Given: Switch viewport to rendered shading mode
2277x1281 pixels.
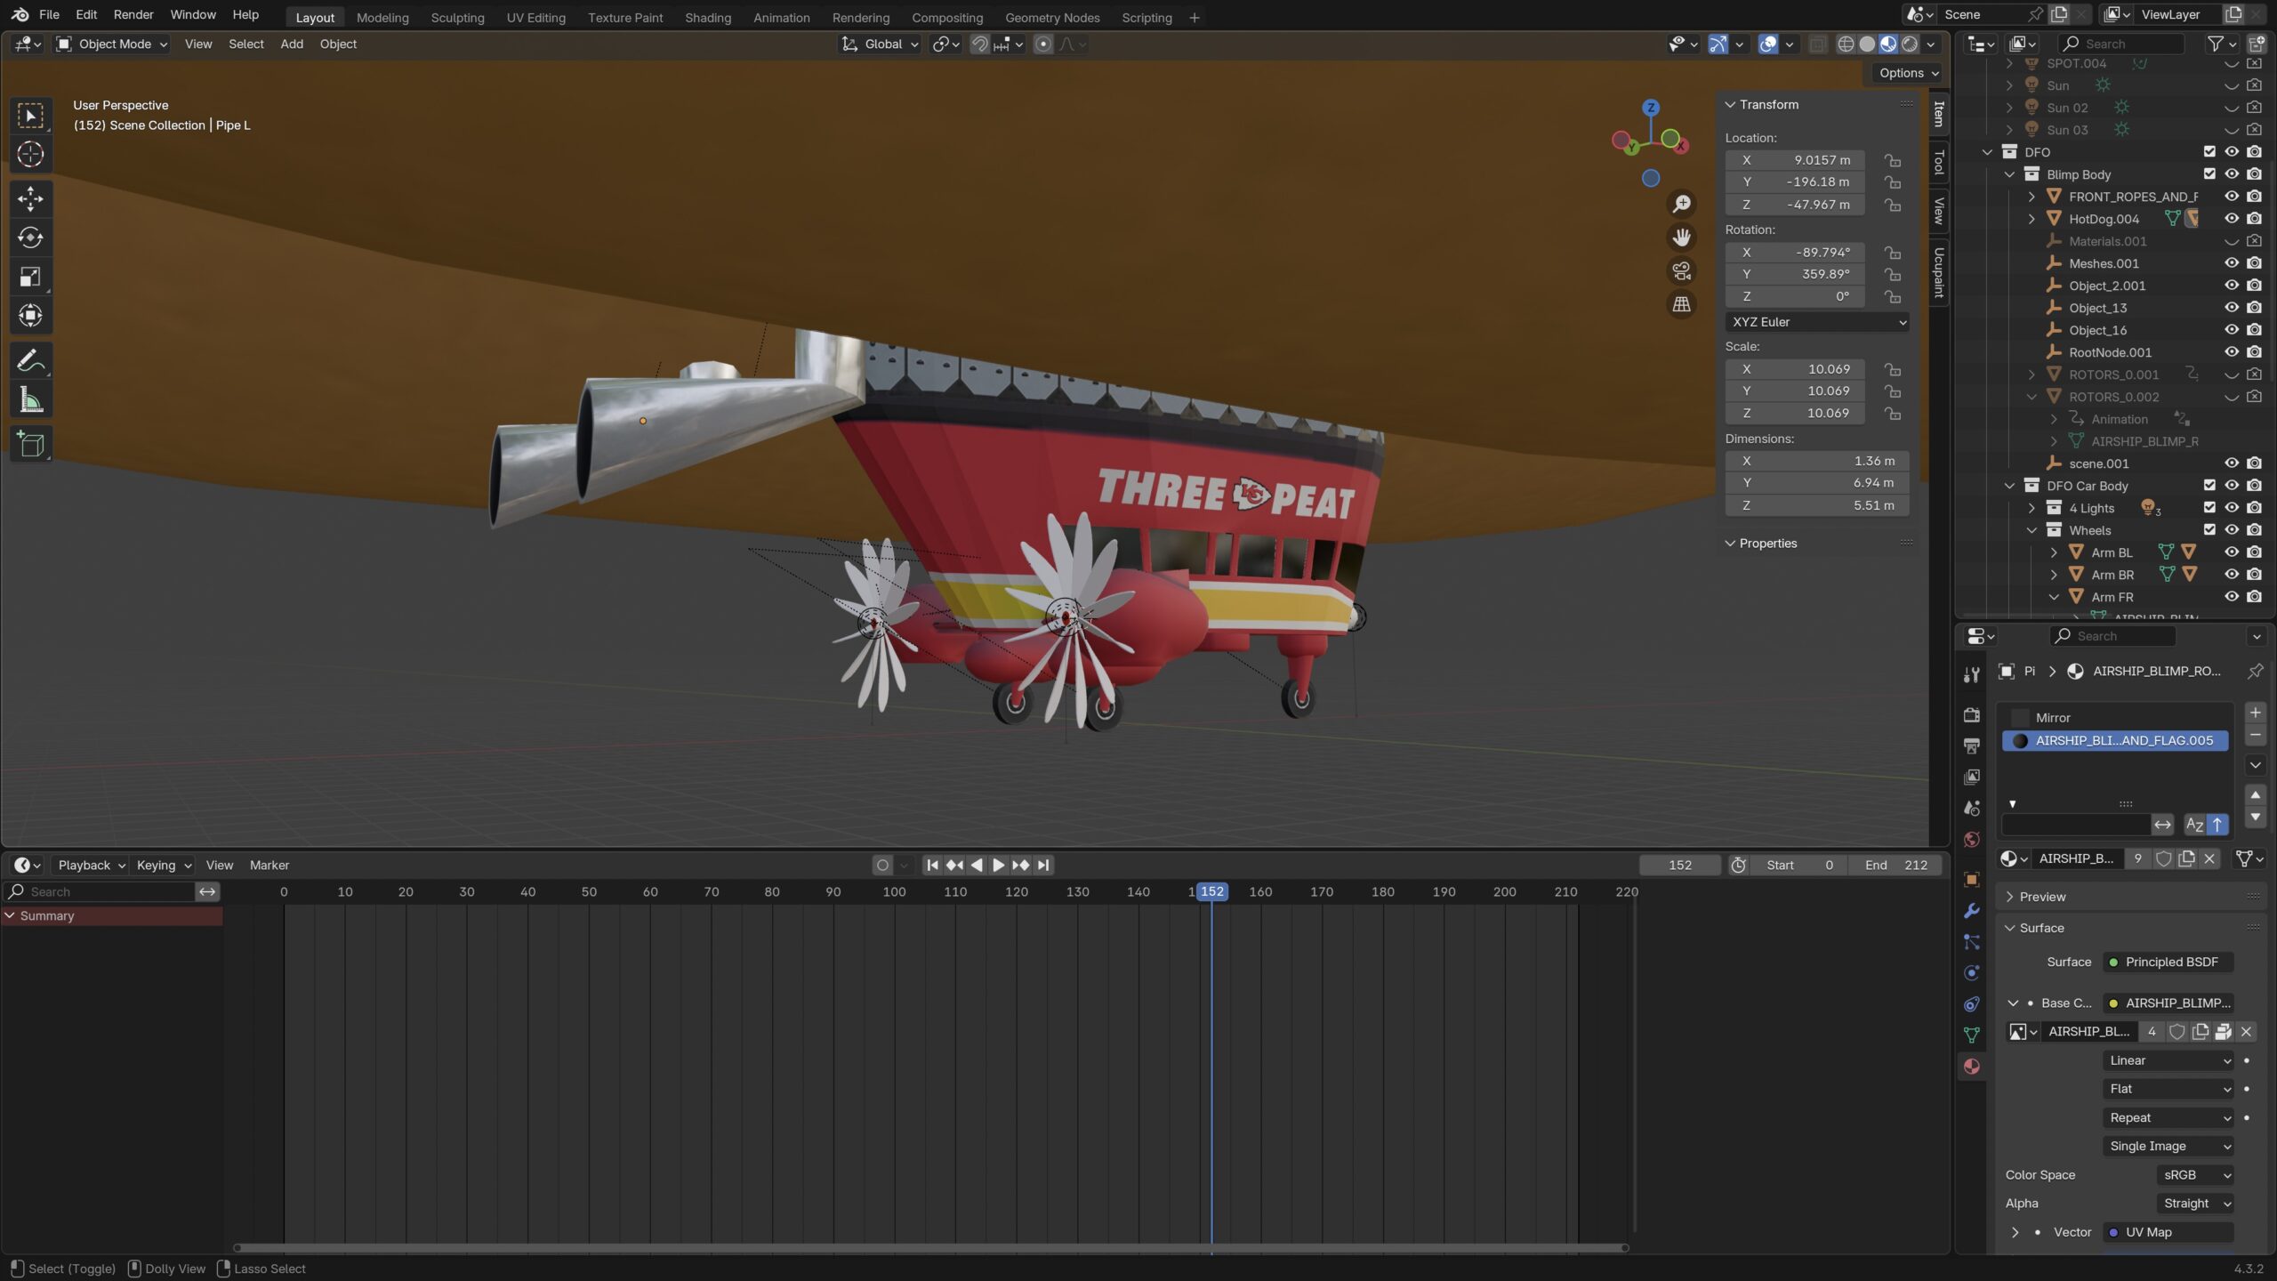Looking at the screenshot, I should (x=1910, y=44).
